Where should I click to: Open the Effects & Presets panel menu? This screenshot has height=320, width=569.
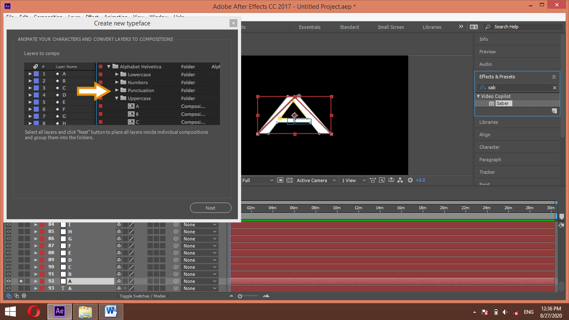554,77
